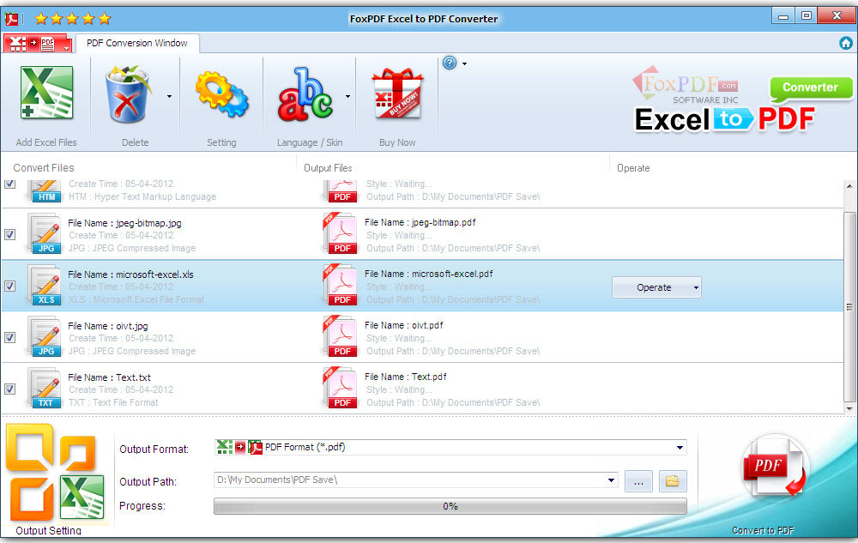Click the Convert Files column header
Viewport: 858px width, 543px height.
44,168
